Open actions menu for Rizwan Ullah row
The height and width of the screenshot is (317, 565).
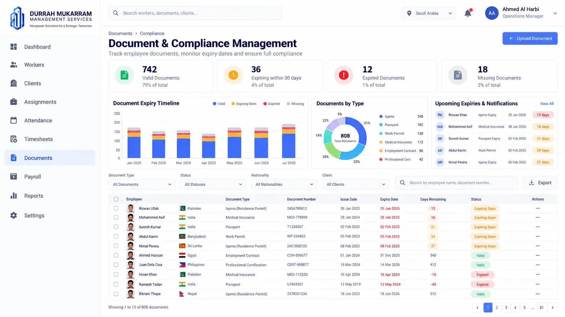point(538,208)
